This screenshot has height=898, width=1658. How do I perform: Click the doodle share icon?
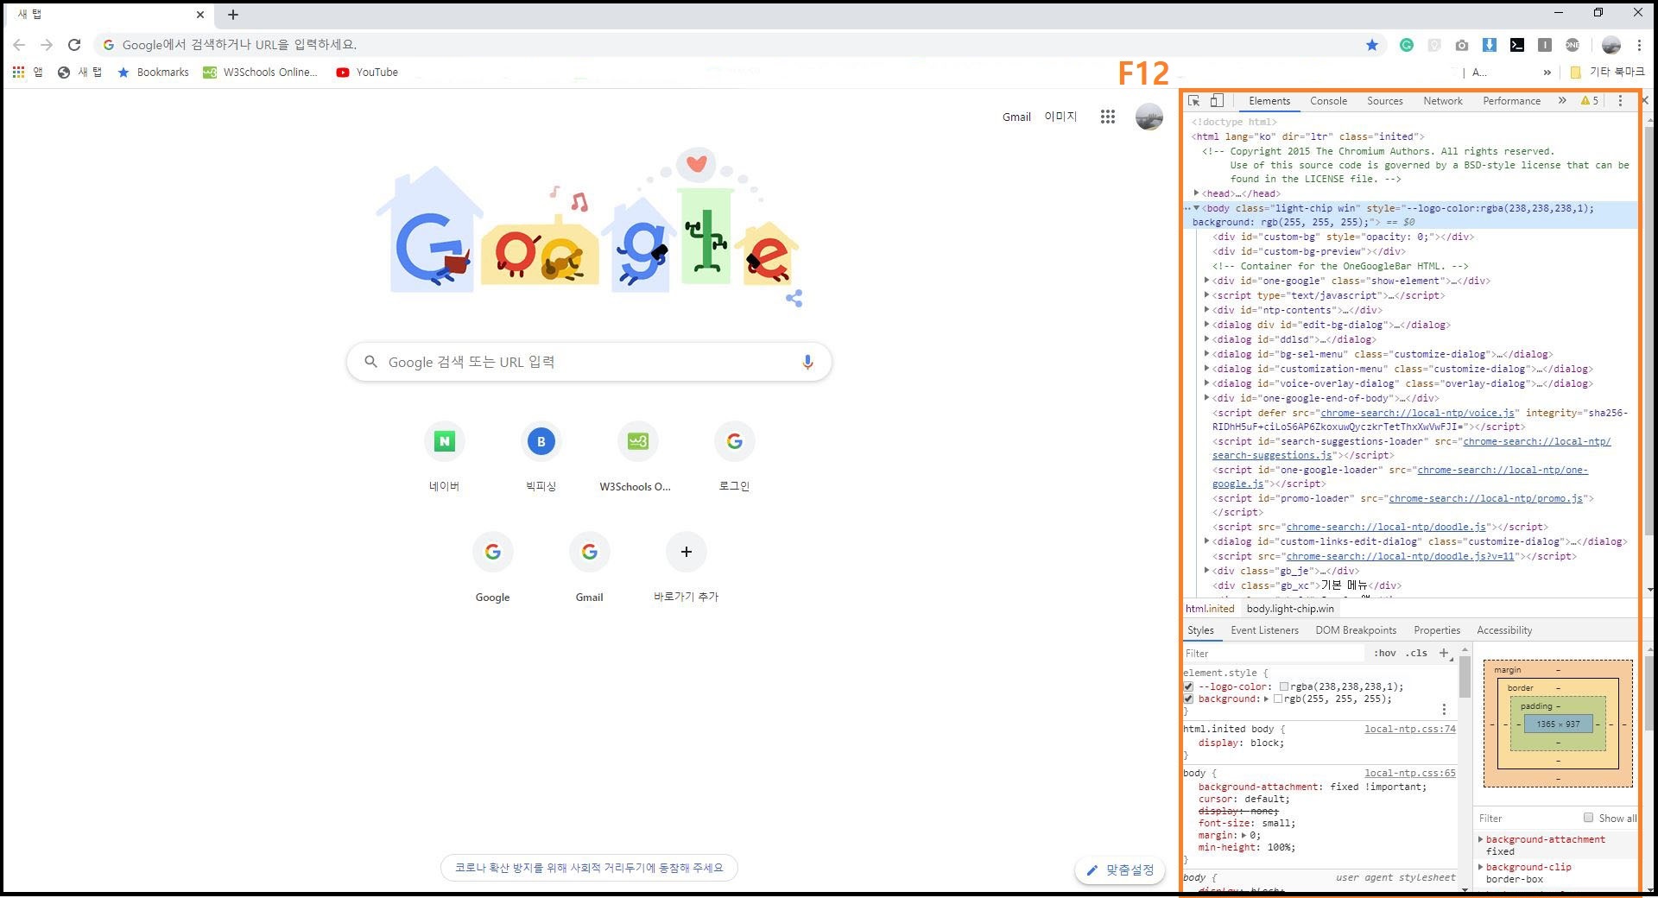pyautogui.click(x=794, y=299)
